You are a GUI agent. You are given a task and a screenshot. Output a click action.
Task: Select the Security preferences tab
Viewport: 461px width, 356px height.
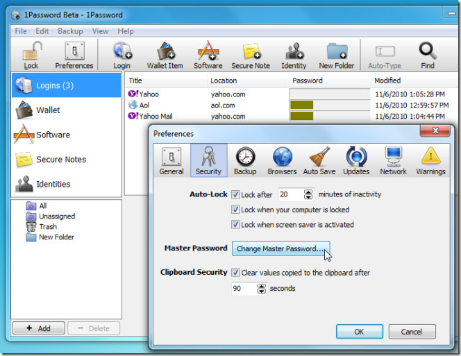(x=208, y=160)
